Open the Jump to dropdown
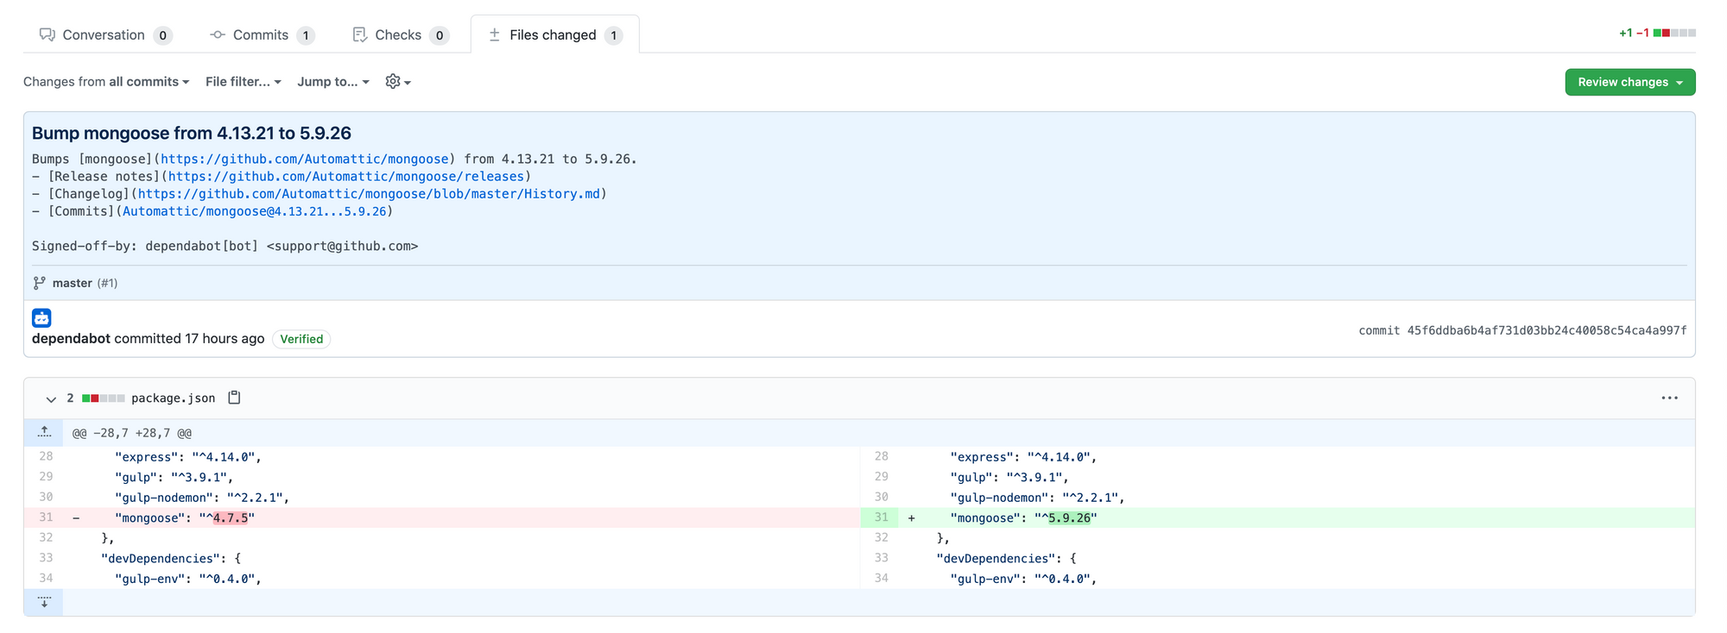Screen dimensions: 1727x633 [333, 82]
